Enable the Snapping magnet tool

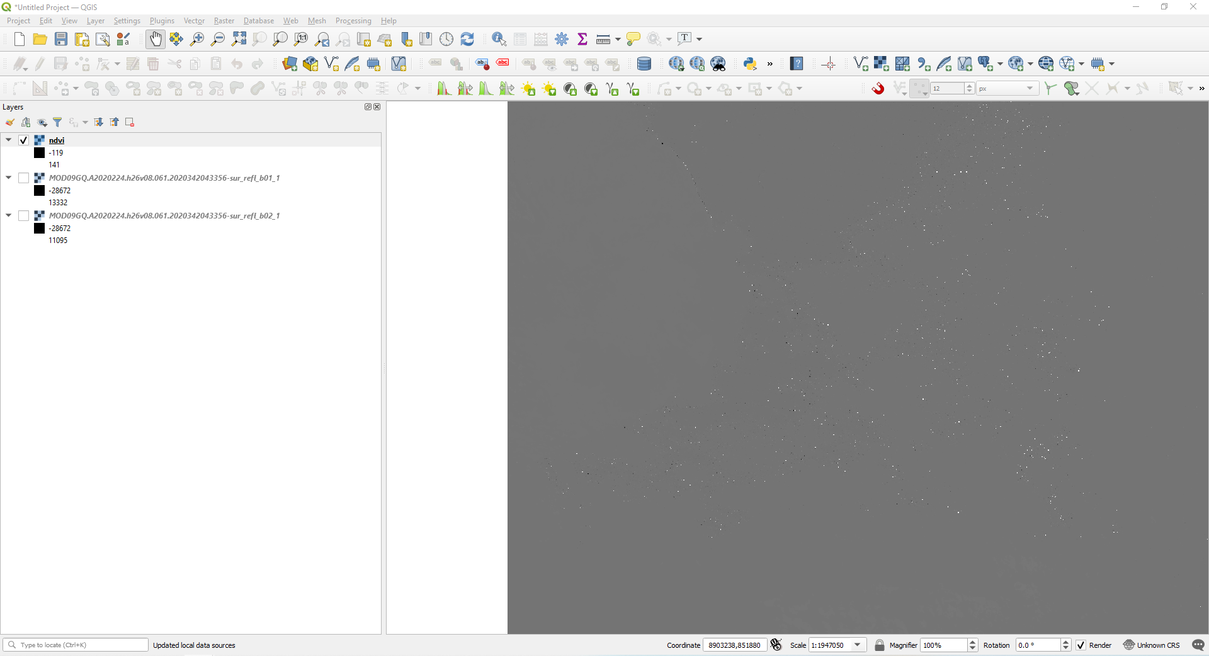(878, 88)
